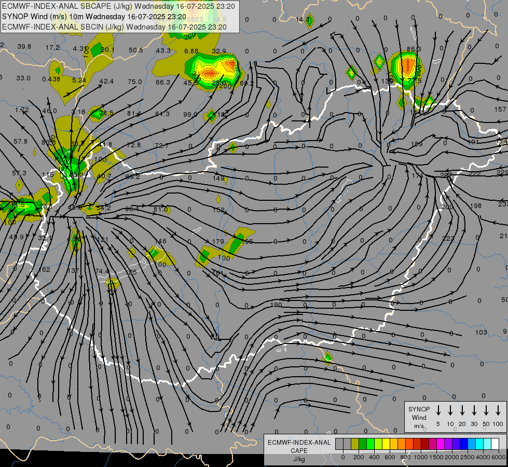Pick the white swatch at 6000

coord(495,444)
